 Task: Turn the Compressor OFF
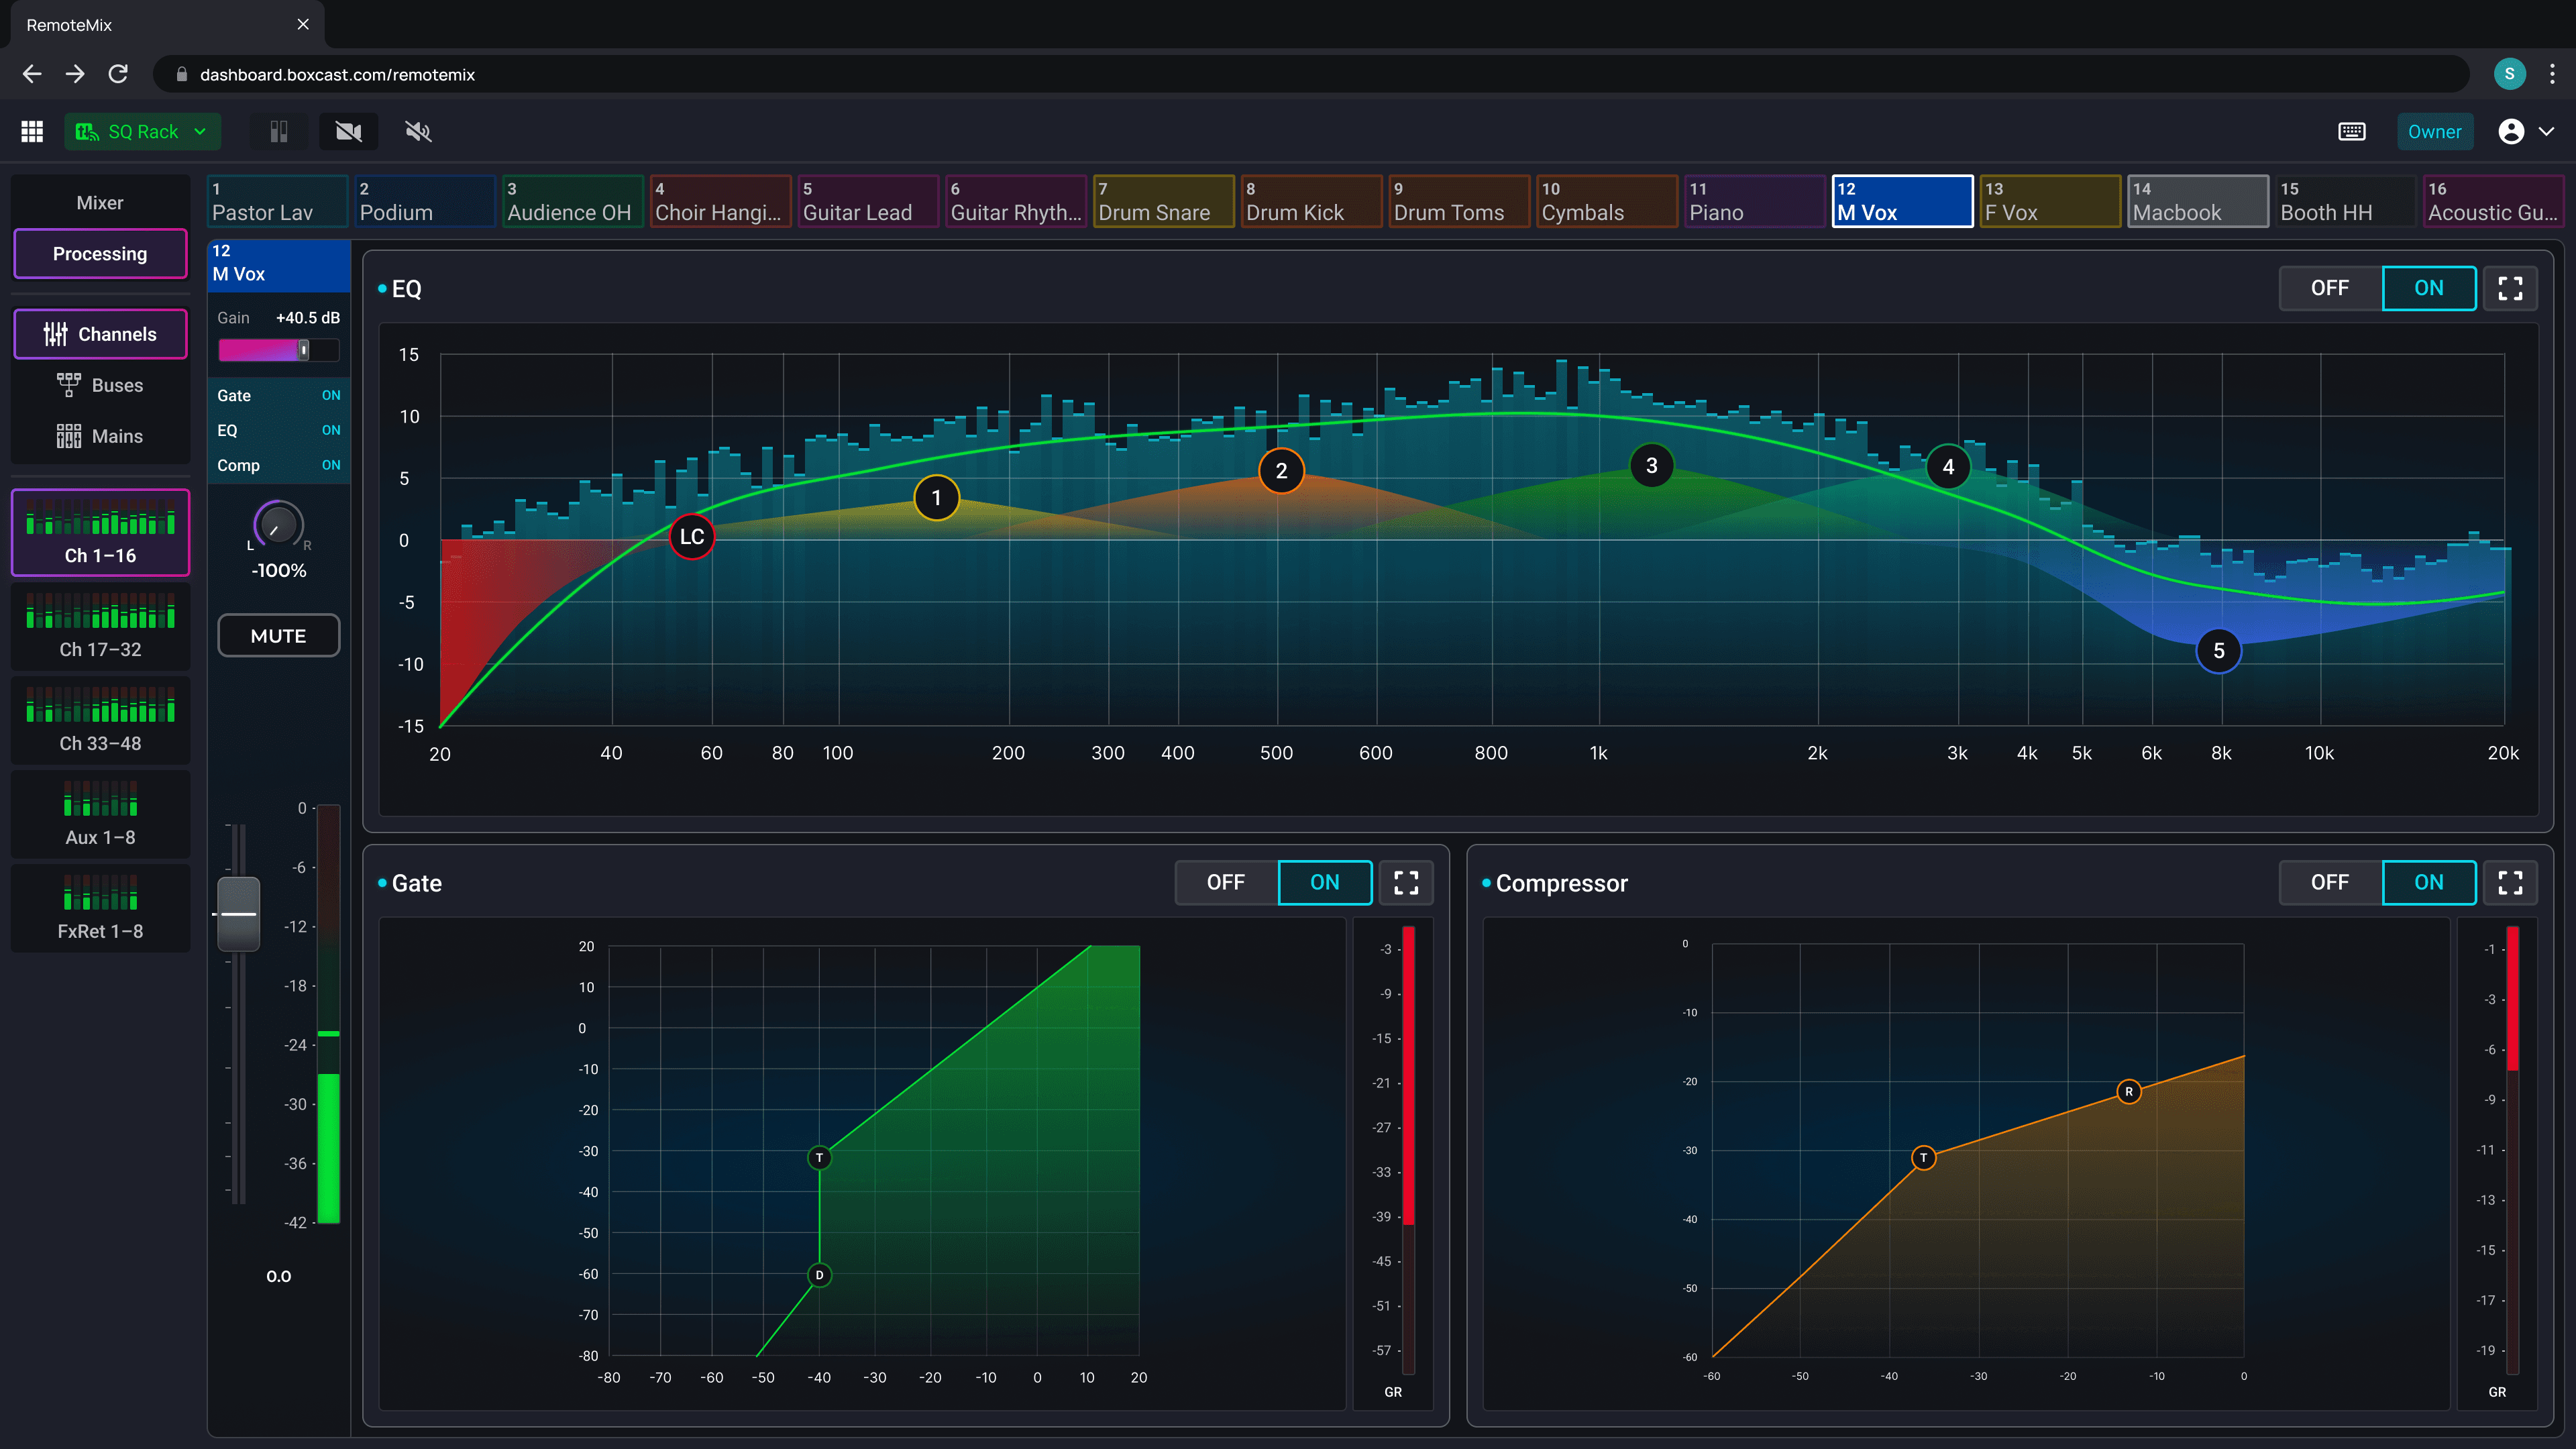(x=2329, y=882)
